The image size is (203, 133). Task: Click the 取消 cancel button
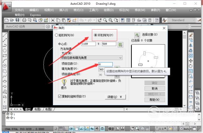point(155,89)
